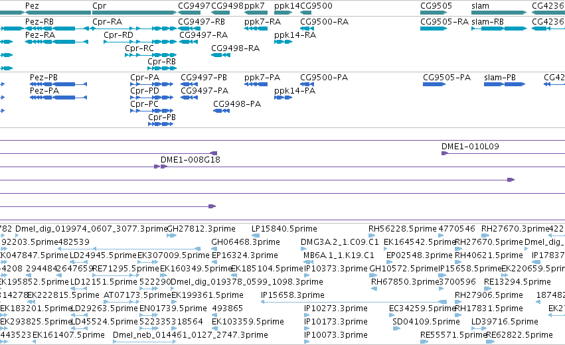This screenshot has height=345, width=565.
Task: Click the Pez-PB protein feature
Action: (58, 84)
